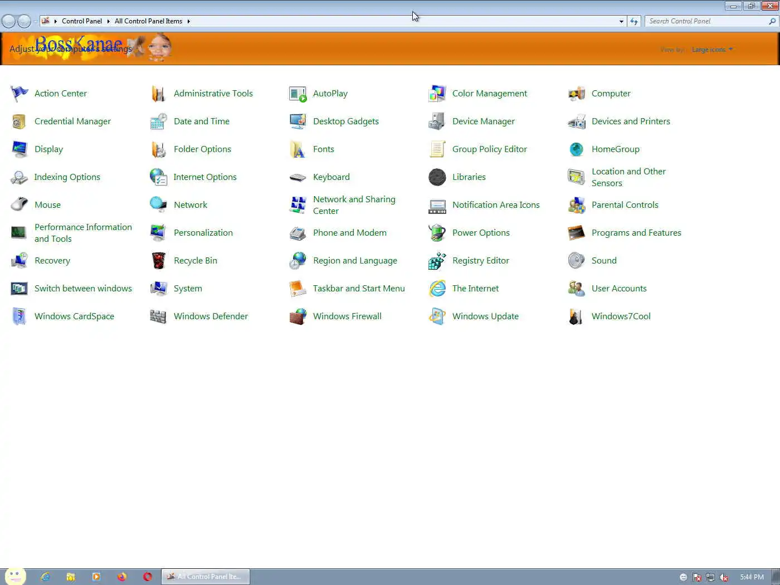Viewport: 780px width, 585px height.
Task: Click the System link
Action: [x=188, y=289]
